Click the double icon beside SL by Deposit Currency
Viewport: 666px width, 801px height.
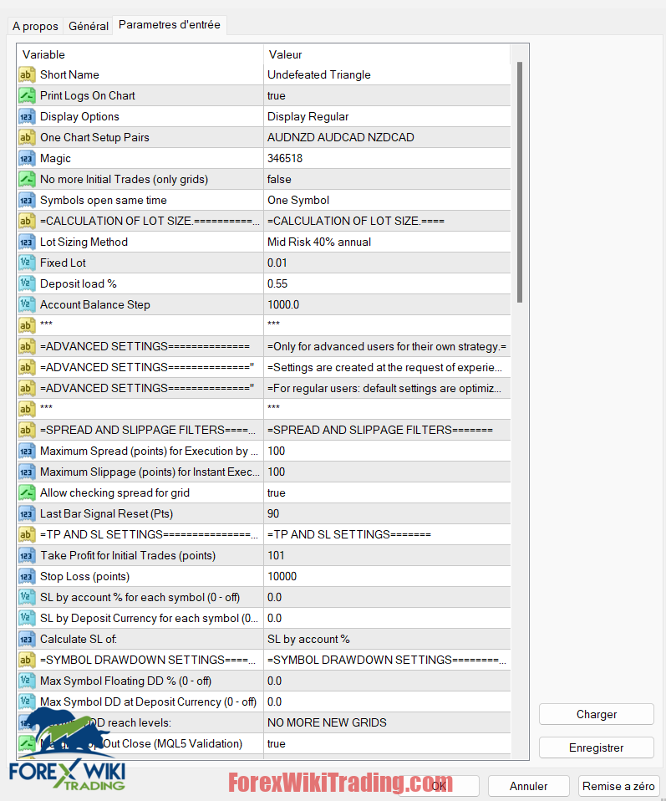click(x=27, y=618)
